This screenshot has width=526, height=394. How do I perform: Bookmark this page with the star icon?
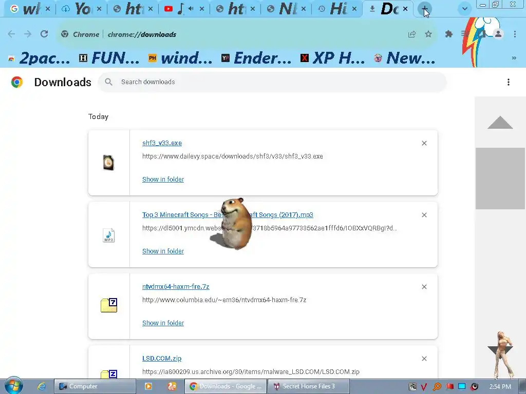tap(428, 34)
